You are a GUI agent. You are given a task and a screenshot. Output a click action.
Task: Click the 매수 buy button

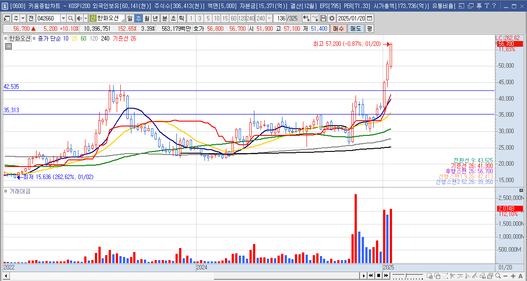click(338, 29)
